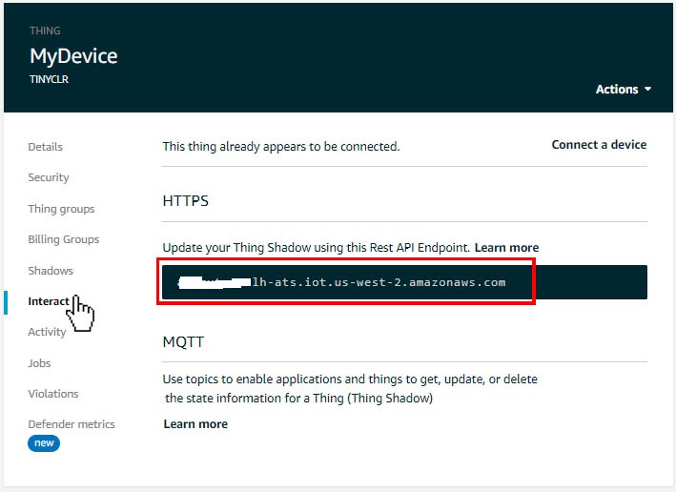Screen dimensions: 676x492
Task: Select the HTTPS endpoint address field
Action: pos(404,282)
